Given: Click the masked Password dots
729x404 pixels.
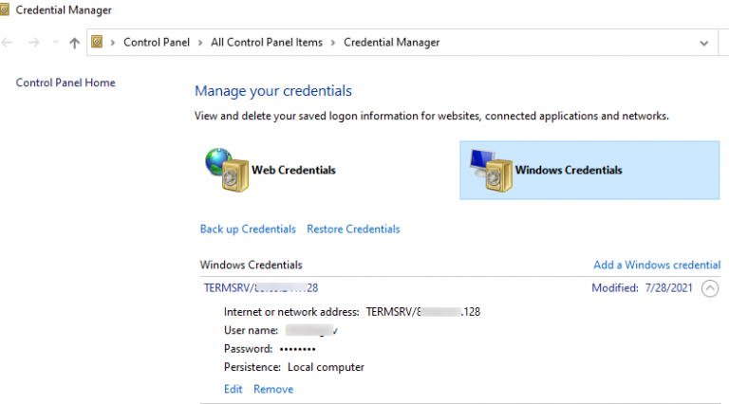Looking at the screenshot, I should tap(297, 349).
